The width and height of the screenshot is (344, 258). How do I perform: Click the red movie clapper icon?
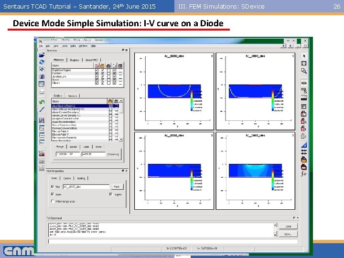pos(42,153)
